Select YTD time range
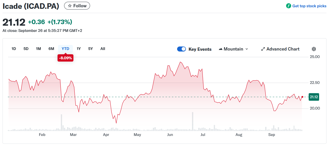Image resolution: width=330 pixels, height=145 pixels. click(65, 49)
